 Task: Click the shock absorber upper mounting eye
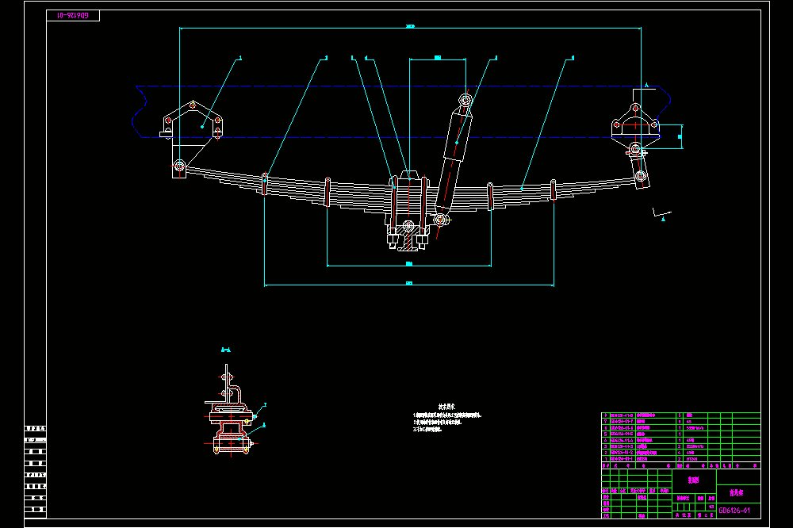[x=465, y=100]
